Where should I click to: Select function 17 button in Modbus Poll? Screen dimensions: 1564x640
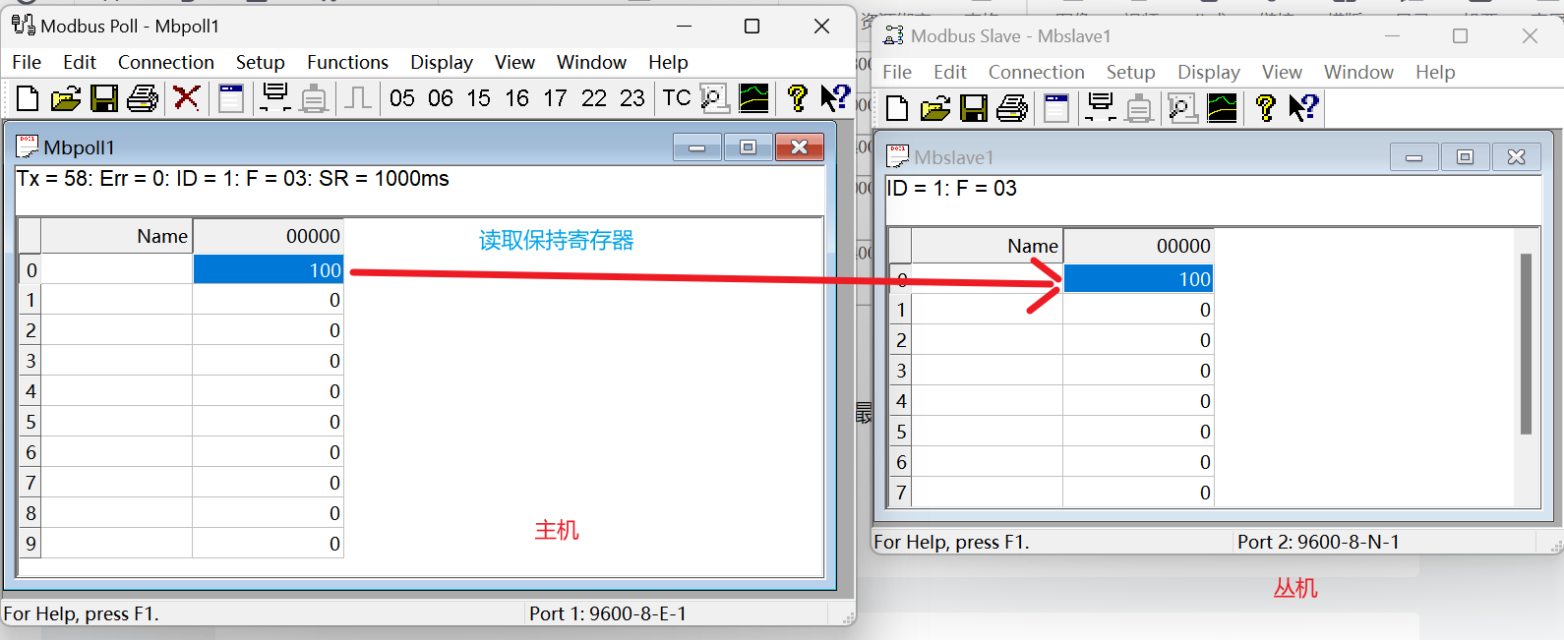pos(556,98)
